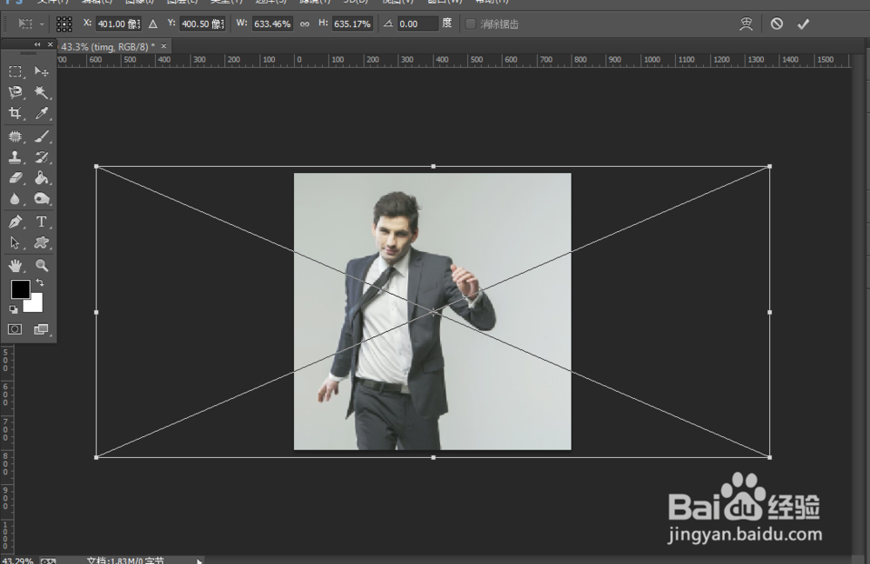The height and width of the screenshot is (564, 870).
Task: Select the Pen tool
Action: pos(15,222)
